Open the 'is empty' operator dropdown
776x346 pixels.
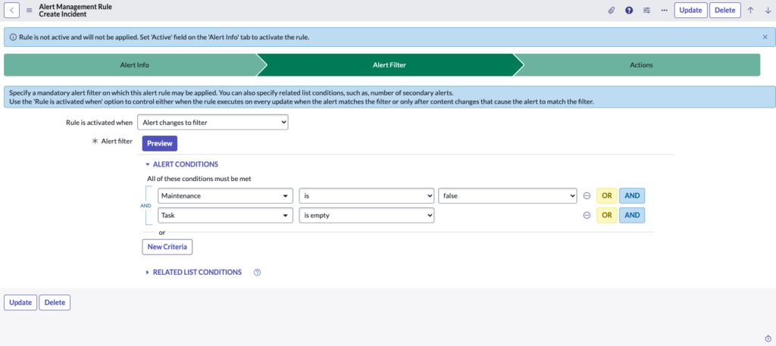pyautogui.click(x=366, y=215)
